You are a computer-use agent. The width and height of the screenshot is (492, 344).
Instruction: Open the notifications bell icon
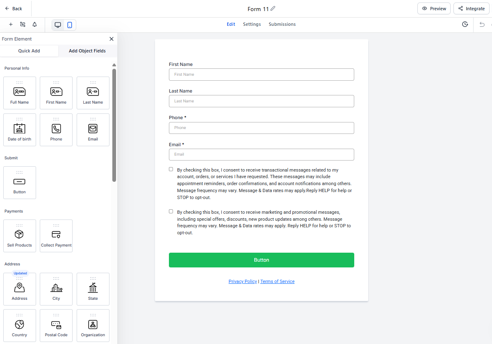pyautogui.click(x=34, y=25)
